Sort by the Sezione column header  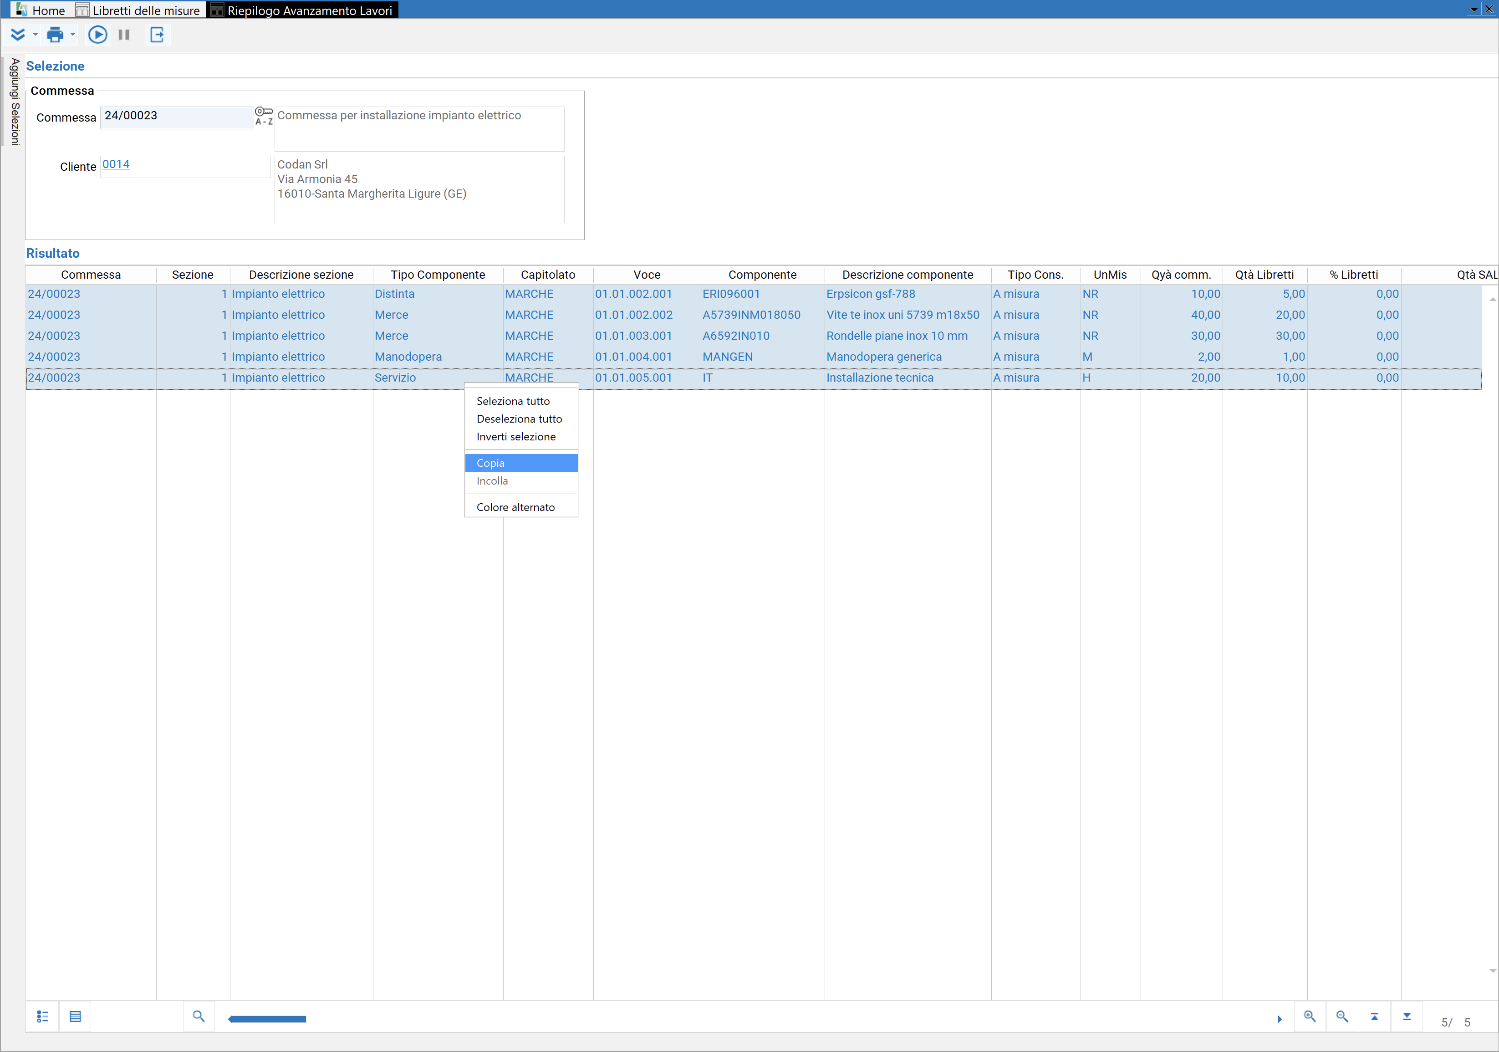coord(193,275)
